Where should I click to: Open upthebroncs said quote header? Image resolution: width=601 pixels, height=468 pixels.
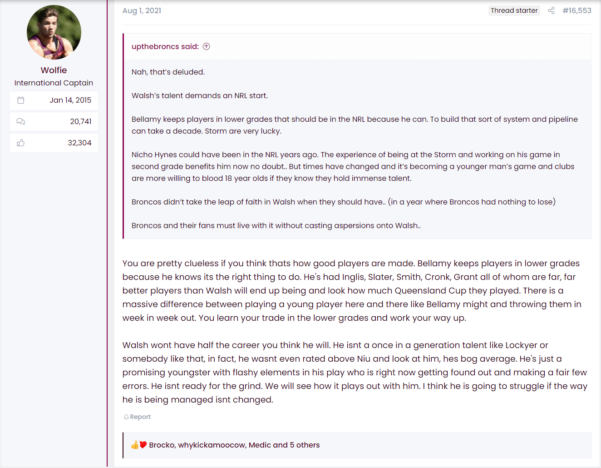(x=165, y=46)
